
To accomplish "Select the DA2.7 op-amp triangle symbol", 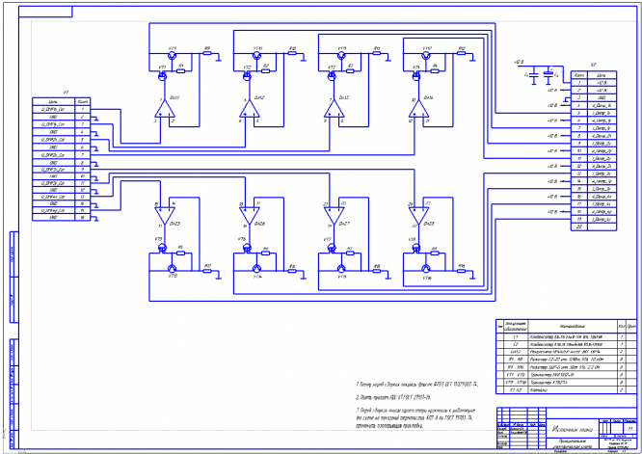I will pyautogui.click(x=334, y=215).
